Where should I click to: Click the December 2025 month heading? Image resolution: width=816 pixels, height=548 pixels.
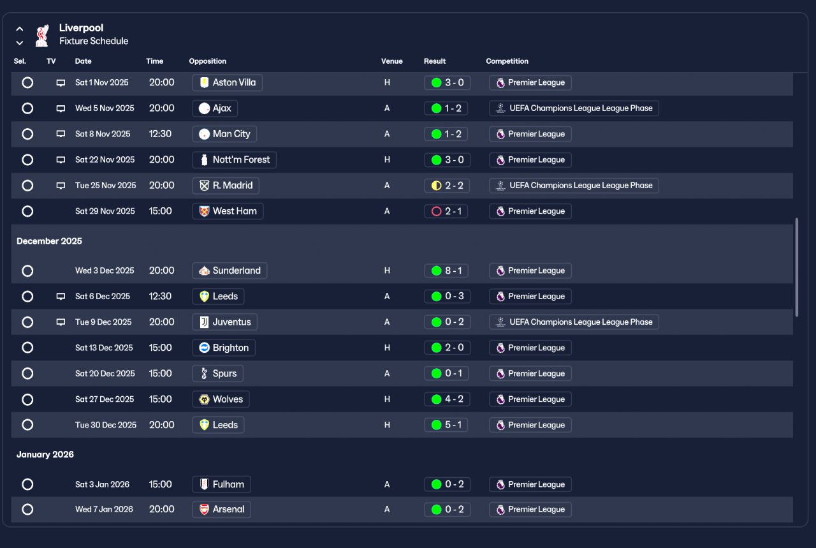(x=49, y=241)
